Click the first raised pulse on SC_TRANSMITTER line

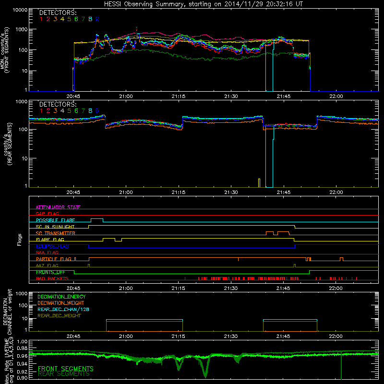tap(270, 232)
